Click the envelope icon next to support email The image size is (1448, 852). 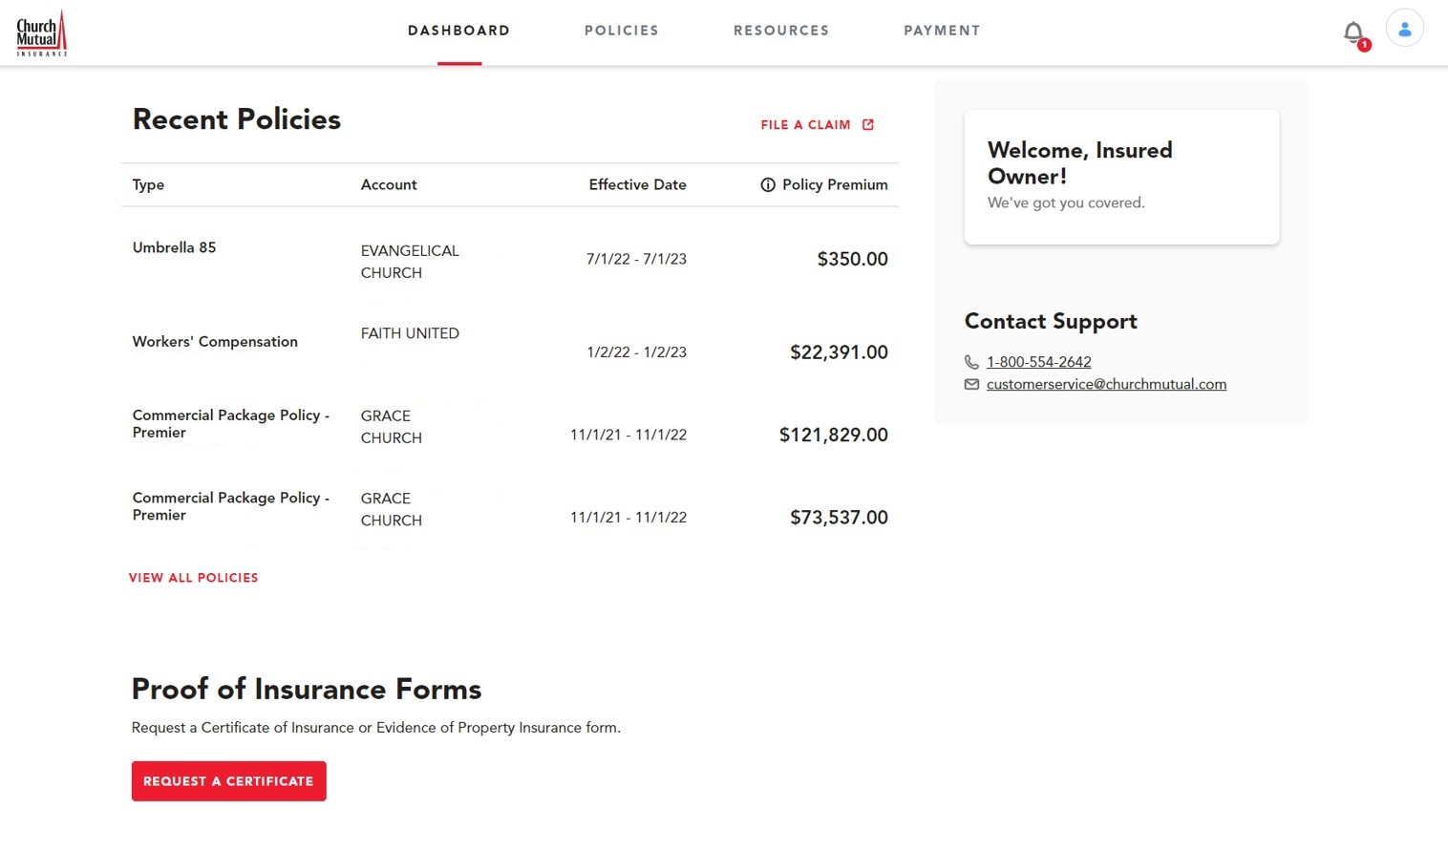tap(971, 384)
